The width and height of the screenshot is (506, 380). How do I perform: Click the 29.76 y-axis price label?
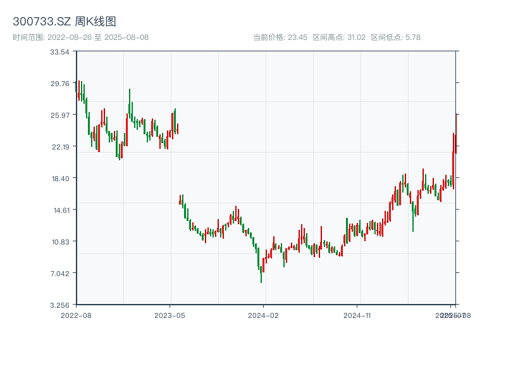coord(60,84)
